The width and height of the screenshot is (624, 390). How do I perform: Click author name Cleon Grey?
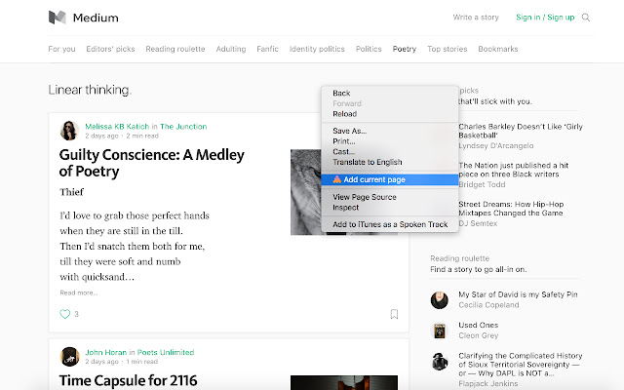point(479,335)
